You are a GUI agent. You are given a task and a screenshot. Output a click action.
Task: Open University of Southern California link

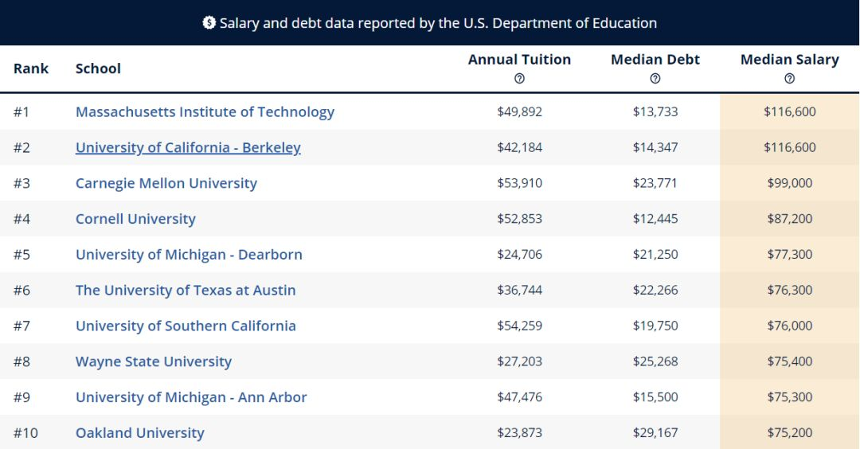click(x=186, y=326)
